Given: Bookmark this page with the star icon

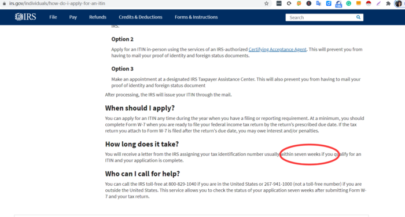Looking at the screenshot, I should coord(266,3).
